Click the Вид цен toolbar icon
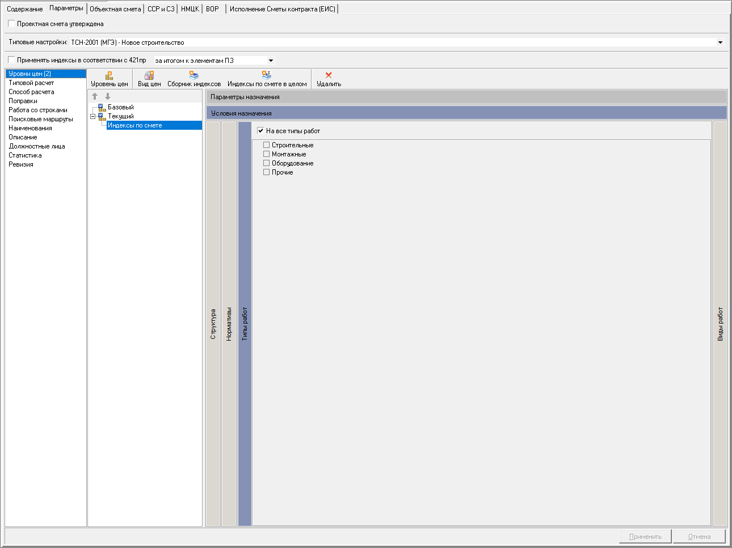The image size is (732, 548). point(149,75)
